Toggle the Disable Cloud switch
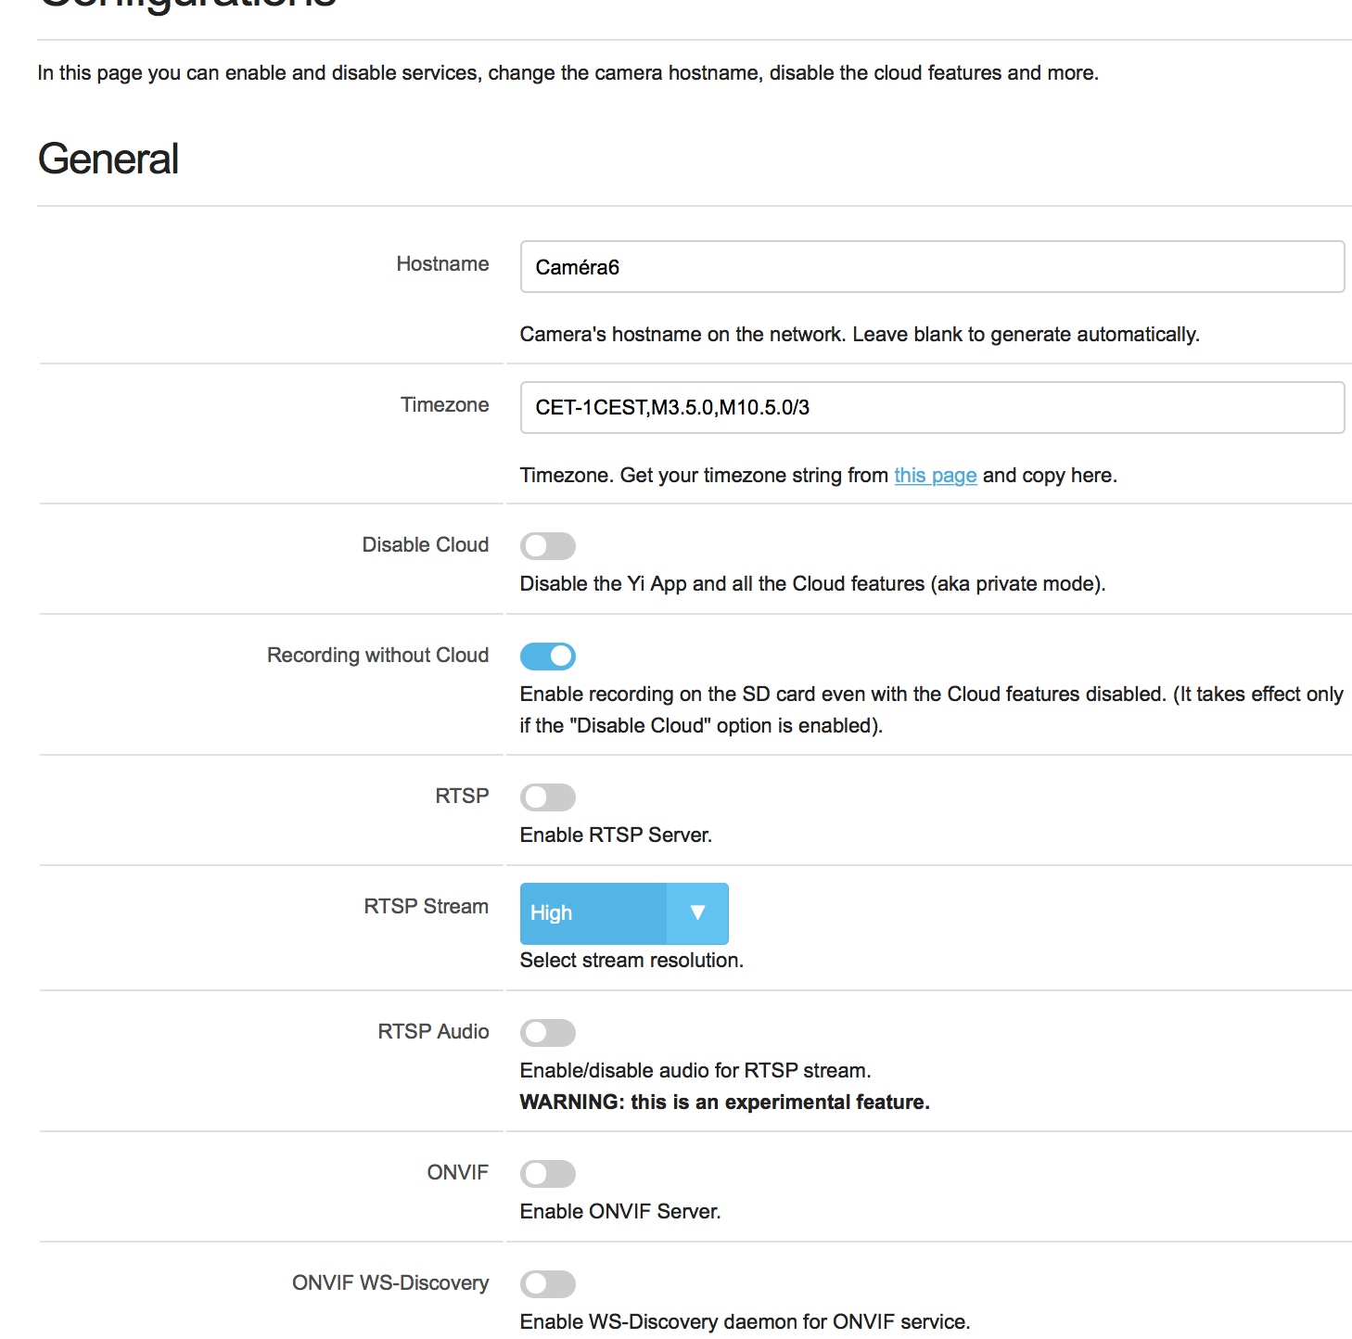 pyautogui.click(x=547, y=546)
